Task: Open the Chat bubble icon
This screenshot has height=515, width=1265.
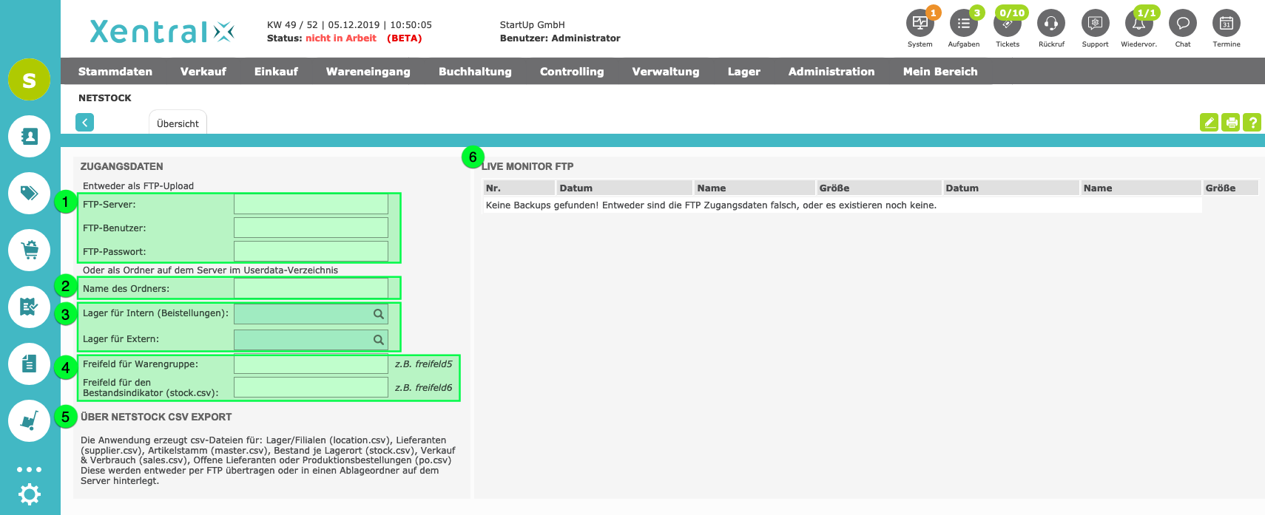Action: pos(1182,24)
